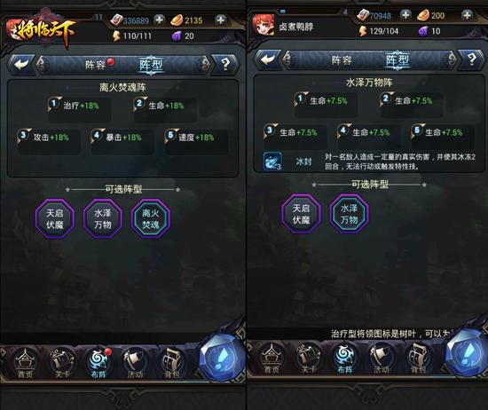Open 背包 backpack icon in right bottom bar
The width and height of the screenshot is (488, 410).
click(419, 359)
